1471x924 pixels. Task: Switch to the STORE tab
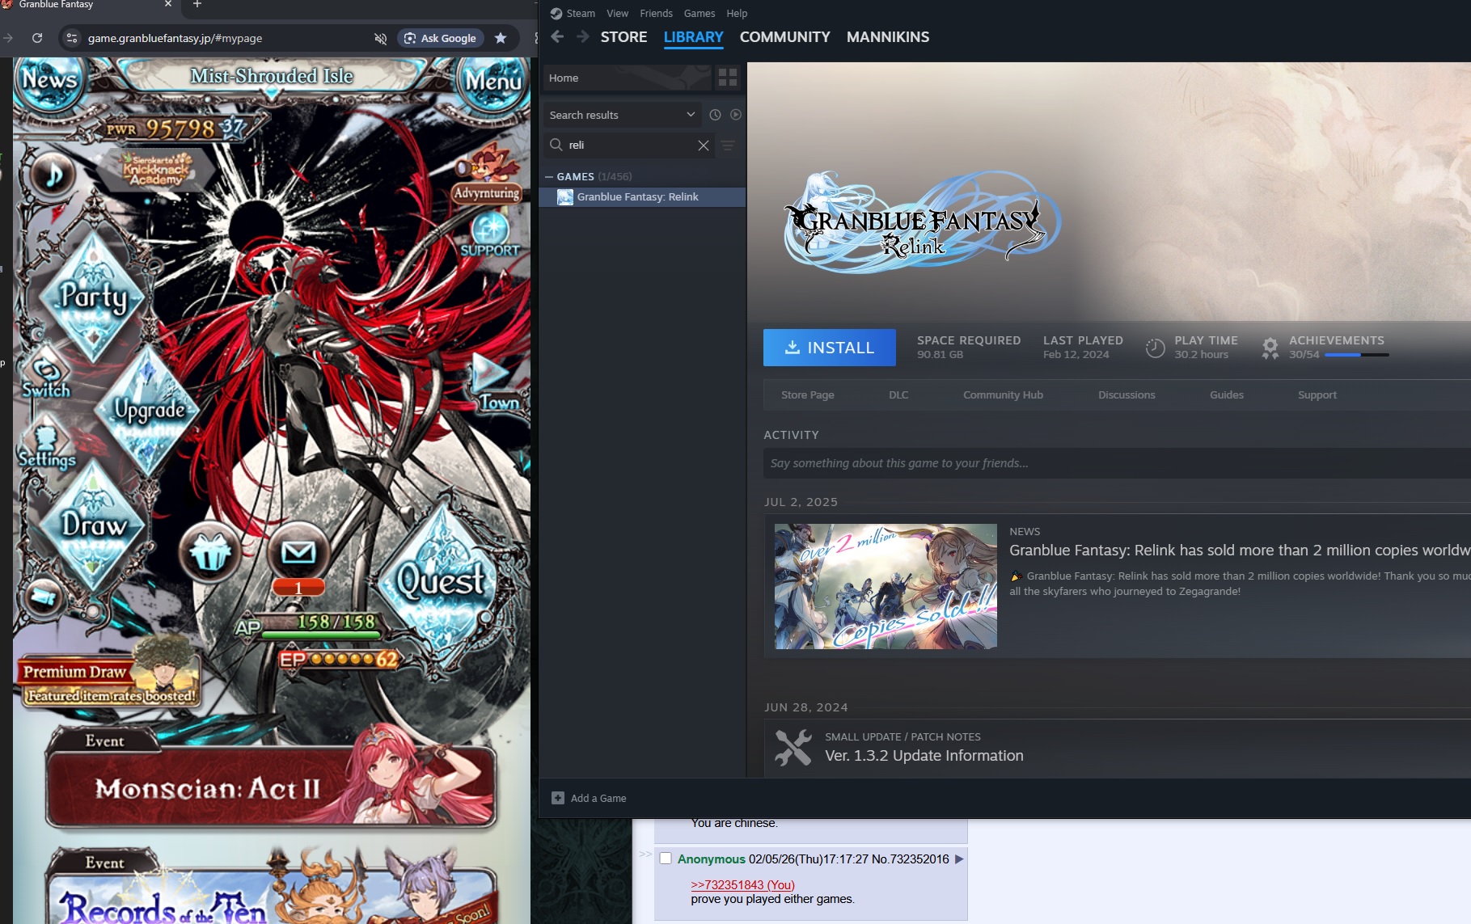pyautogui.click(x=623, y=37)
